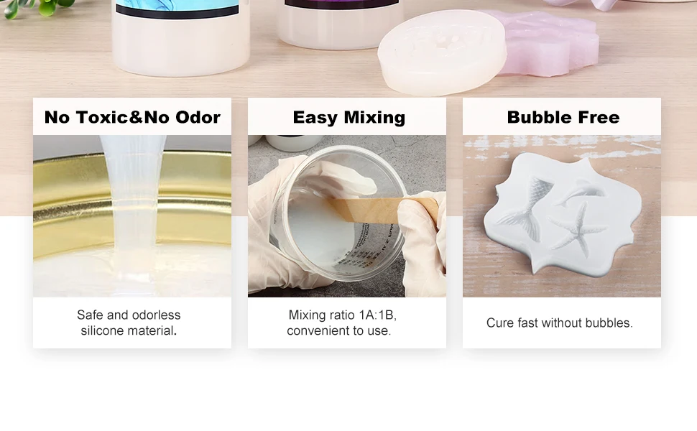The width and height of the screenshot is (697, 431).
Task: Click the blue-labeled silicone bottle
Action: [x=180, y=37]
